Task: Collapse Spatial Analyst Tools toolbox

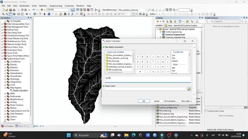Action: [x=2, y=59]
